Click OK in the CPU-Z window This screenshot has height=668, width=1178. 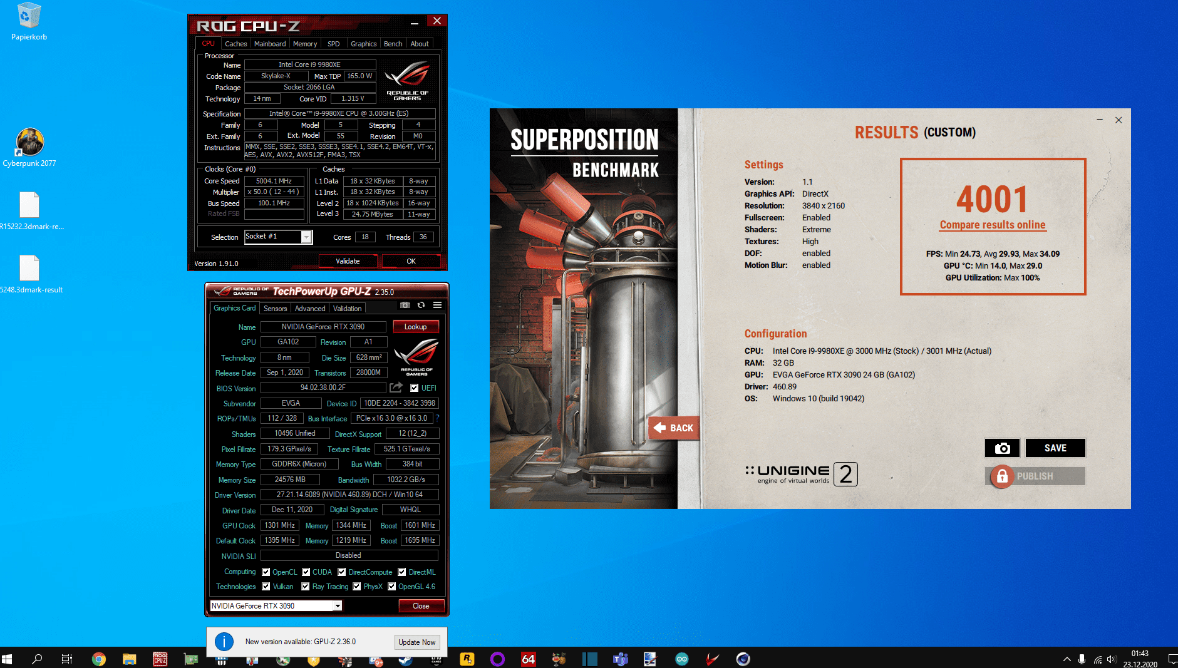click(411, 261)
